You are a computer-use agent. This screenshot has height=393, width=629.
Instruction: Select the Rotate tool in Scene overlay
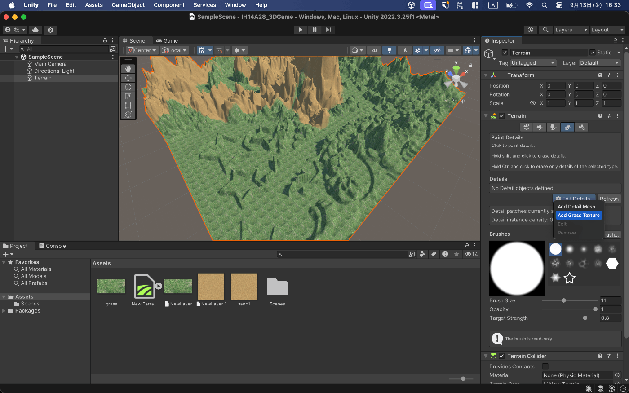[128, 87]
